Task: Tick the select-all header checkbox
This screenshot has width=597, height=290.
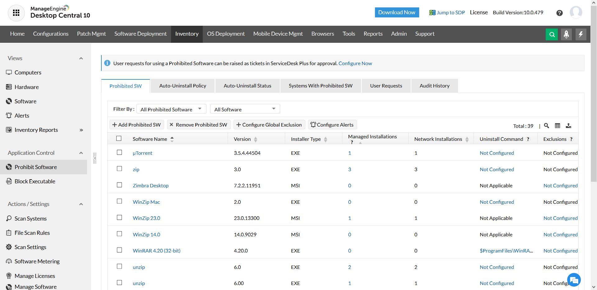Action: click(x=119, y=138)
